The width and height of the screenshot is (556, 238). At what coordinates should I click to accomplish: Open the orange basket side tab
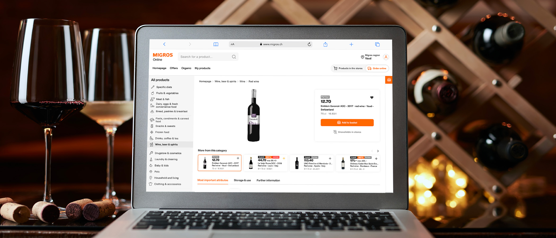[389, 80]
